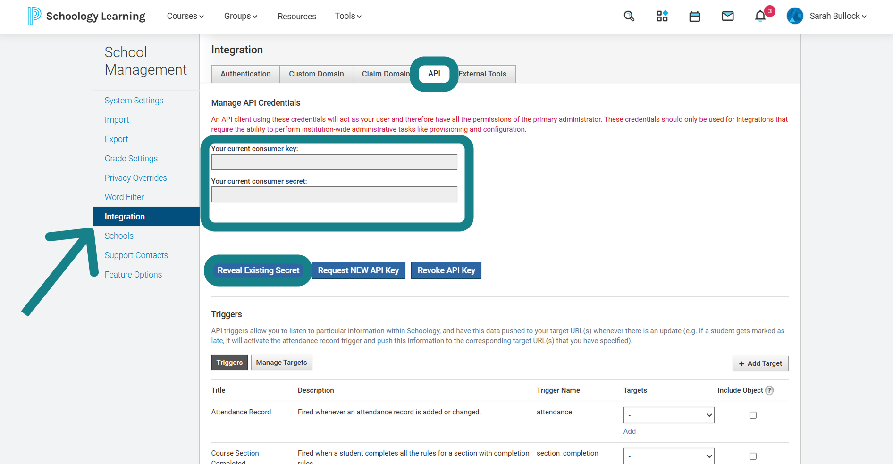Open Grade Settings in sidebar
Screen dimensions: 893x464
(x=131, y=159)
